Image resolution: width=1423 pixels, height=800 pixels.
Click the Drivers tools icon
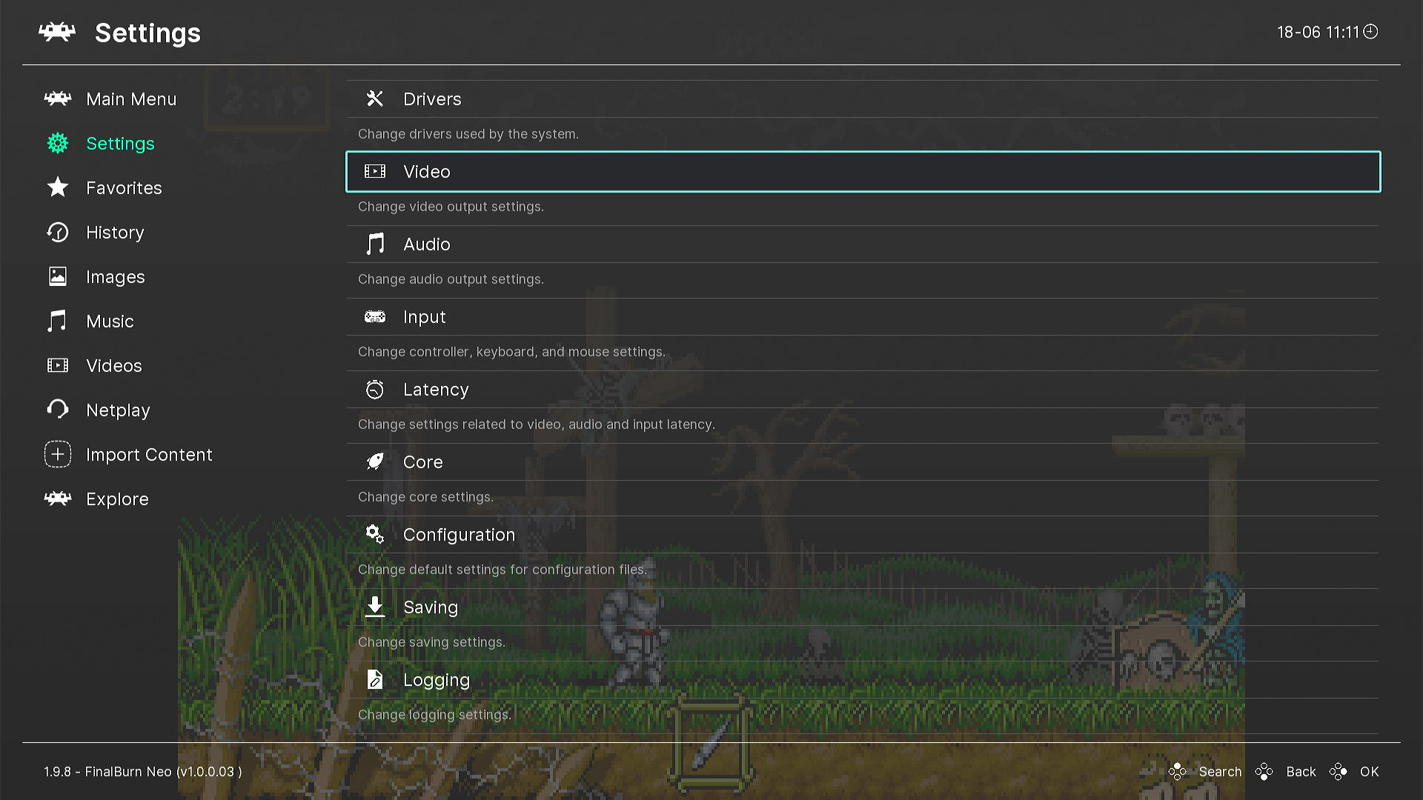pyautogui.click(x=375, y=99)
